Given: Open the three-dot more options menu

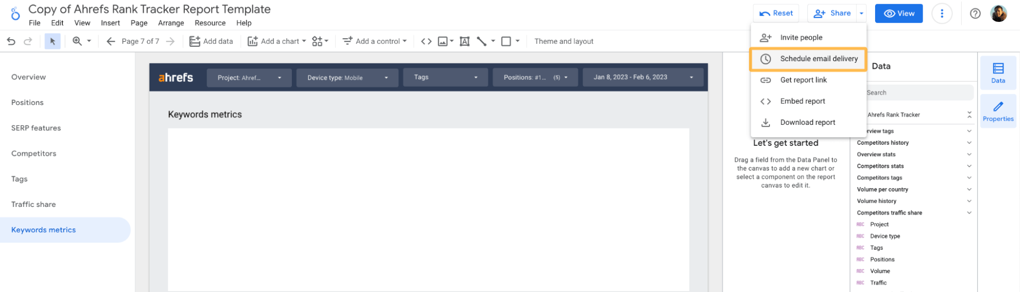Looking at the screenshot, I should coord(942,14).
